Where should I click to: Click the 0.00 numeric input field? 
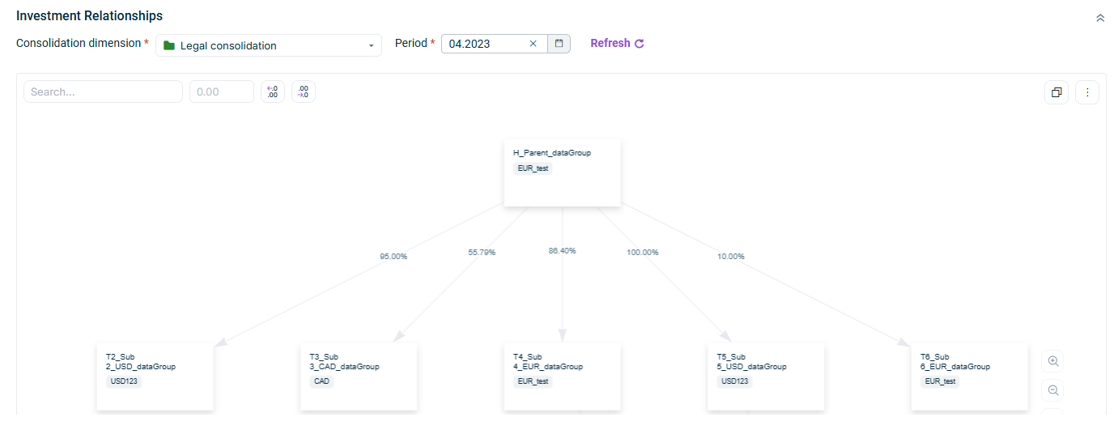(x=221, y=92)
